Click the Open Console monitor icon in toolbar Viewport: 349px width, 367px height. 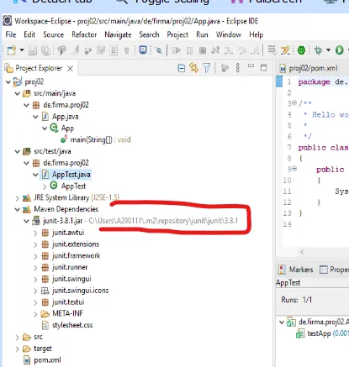pos(143,50)
